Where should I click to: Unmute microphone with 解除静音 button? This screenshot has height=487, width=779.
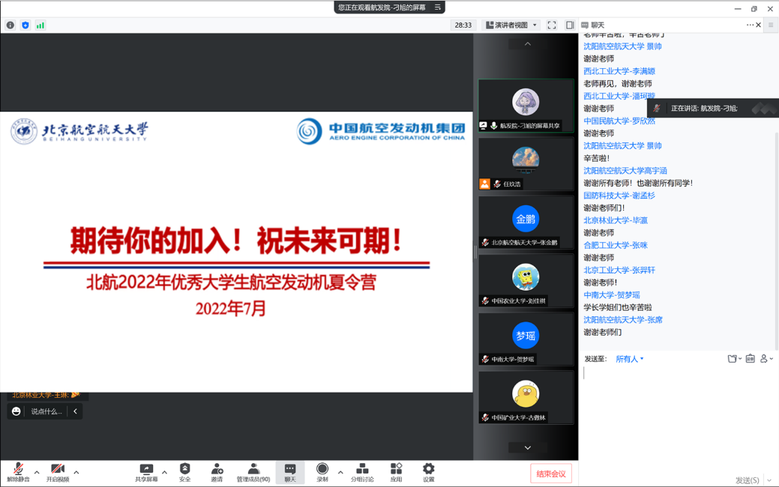18,472
